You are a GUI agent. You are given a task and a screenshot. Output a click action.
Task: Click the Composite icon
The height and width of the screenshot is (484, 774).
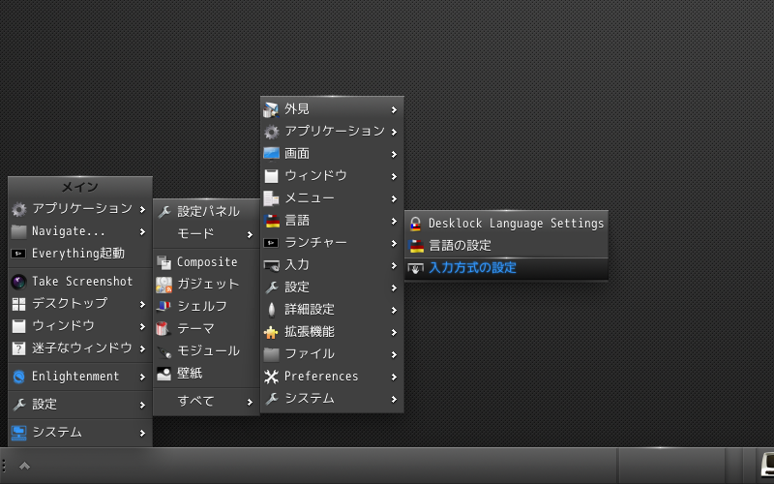point(164,262)
